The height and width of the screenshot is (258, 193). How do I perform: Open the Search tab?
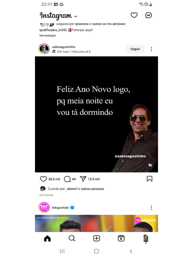(x=72, y=238)
